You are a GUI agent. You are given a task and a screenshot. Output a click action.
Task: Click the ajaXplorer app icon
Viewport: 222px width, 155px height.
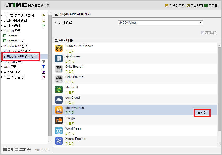click(x=59, y=59)
